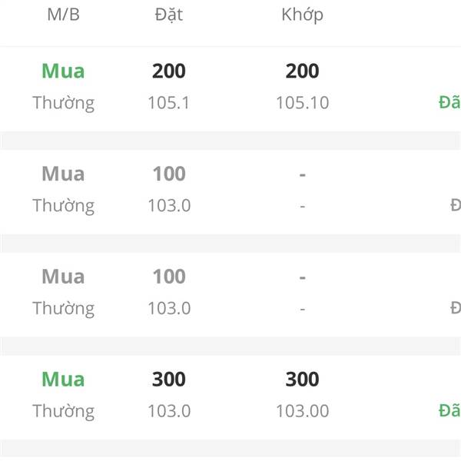Click placed quantity 300 under Đặt
Image resolution: width=461 pixels, height=461 pixels.
pos(169,379)
